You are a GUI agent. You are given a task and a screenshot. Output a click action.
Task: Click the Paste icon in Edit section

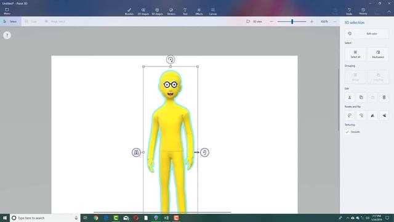click(x=372, y=97)
